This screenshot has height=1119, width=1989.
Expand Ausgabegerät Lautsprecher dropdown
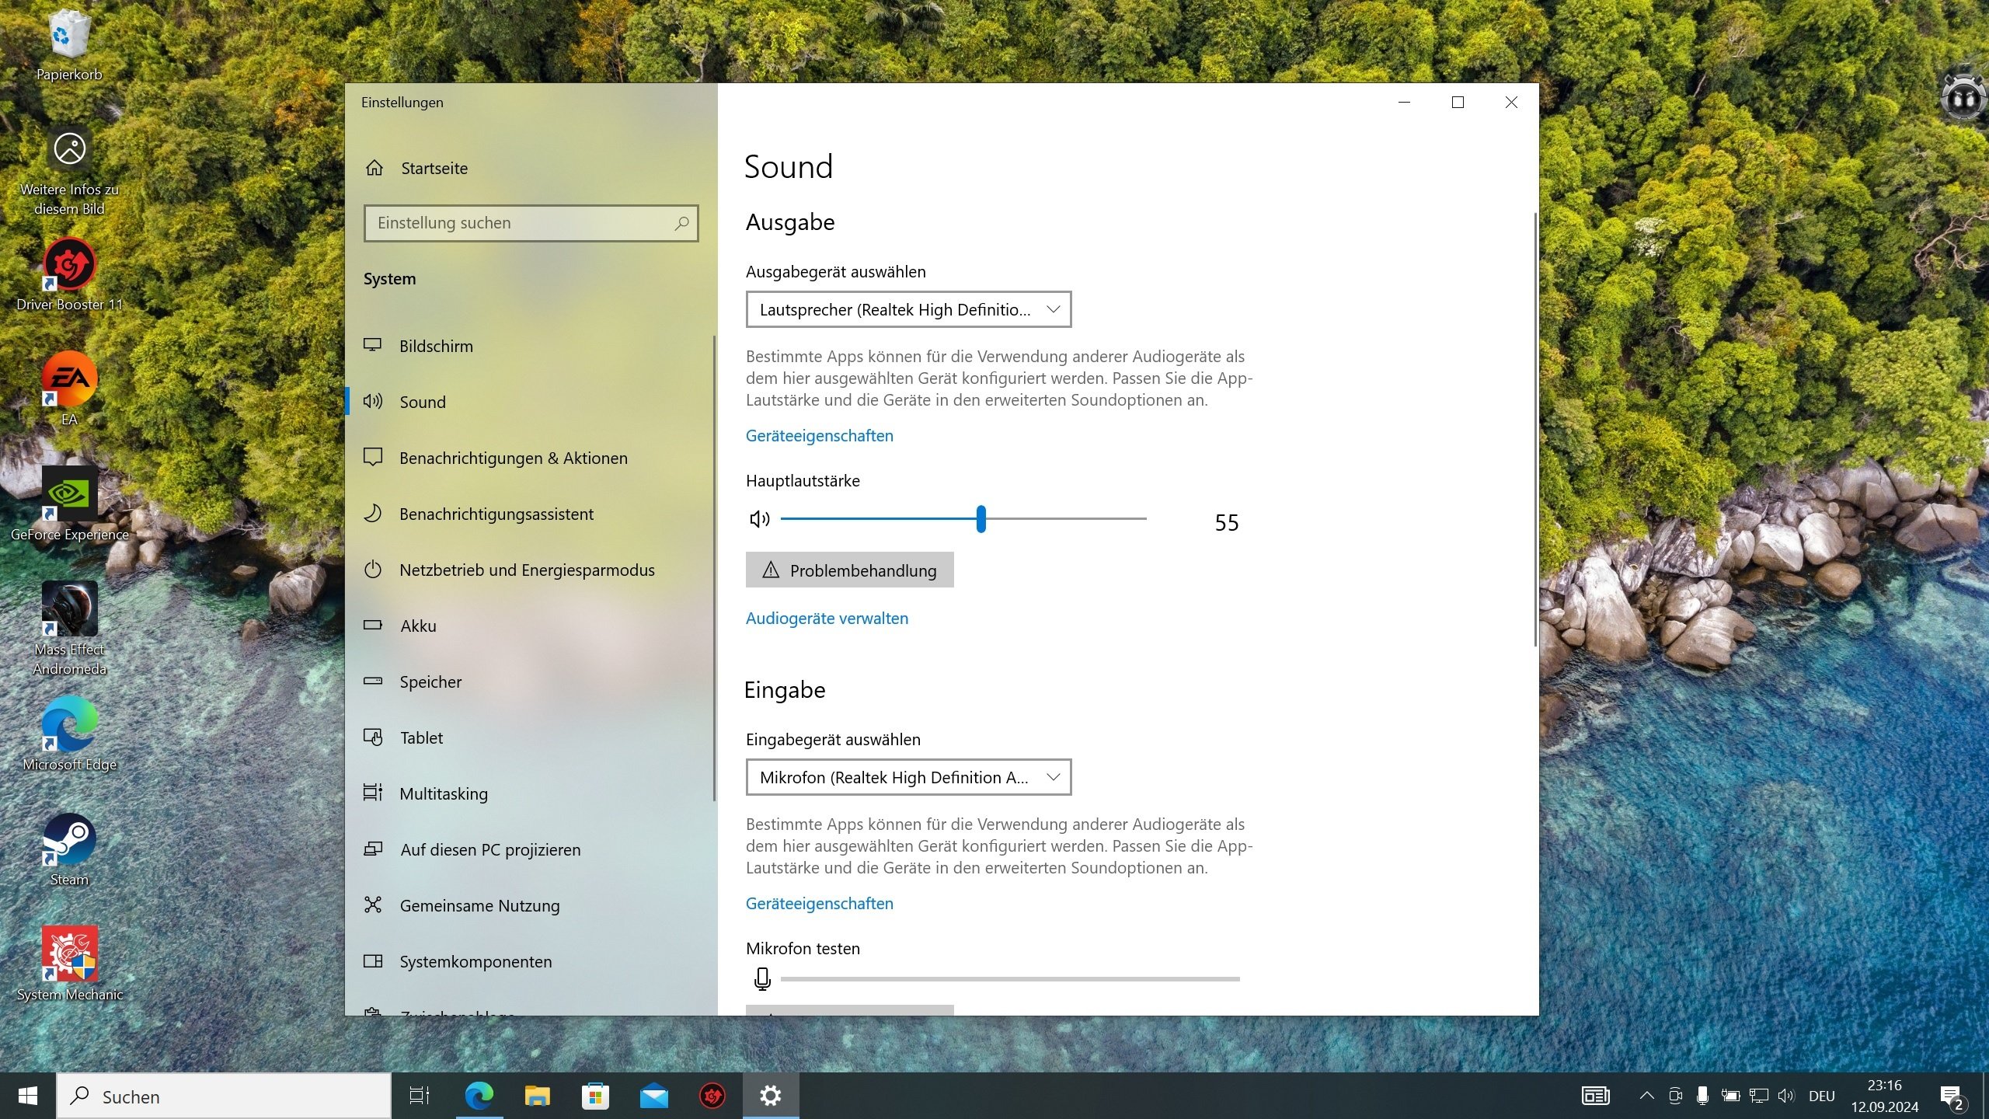907,309
